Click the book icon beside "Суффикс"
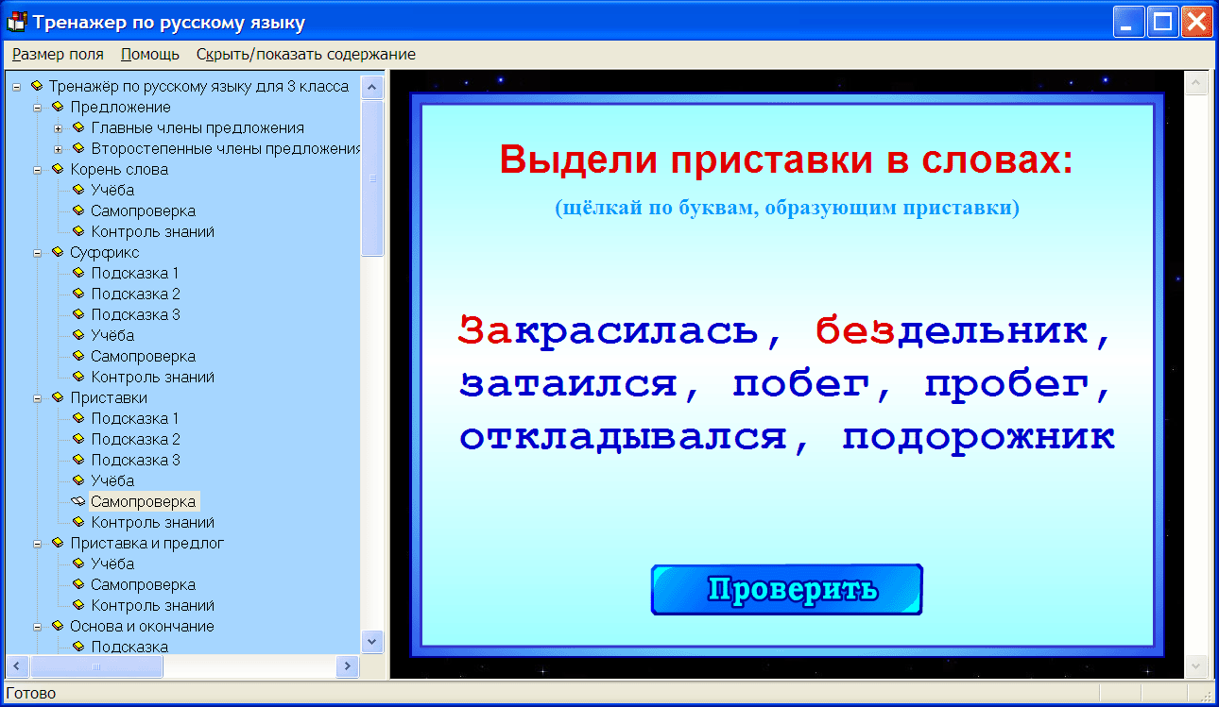The width and height of the screenshot is (1219, 707). (x=59, y=252)
